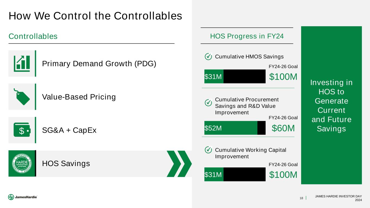The width and height of the screenshot is (370, 208).
Task: Click the Hardie Operating System badge icon
Action: coord(22,164)
